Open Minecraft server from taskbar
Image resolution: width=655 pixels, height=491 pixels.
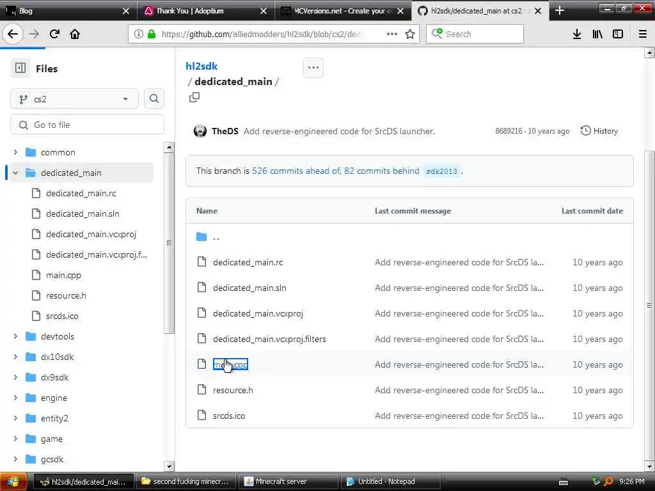(x=288, y=482)
